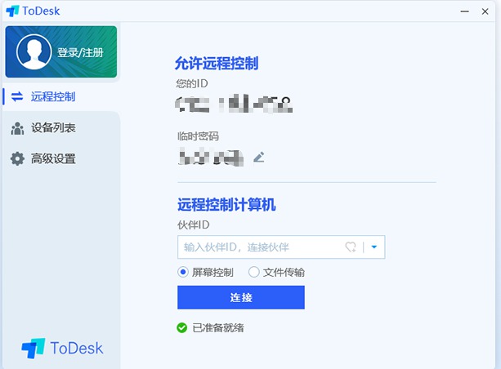Viewport: 501px width, 369px height.
Task: Click the device list people icon
Action: [17, 128]
